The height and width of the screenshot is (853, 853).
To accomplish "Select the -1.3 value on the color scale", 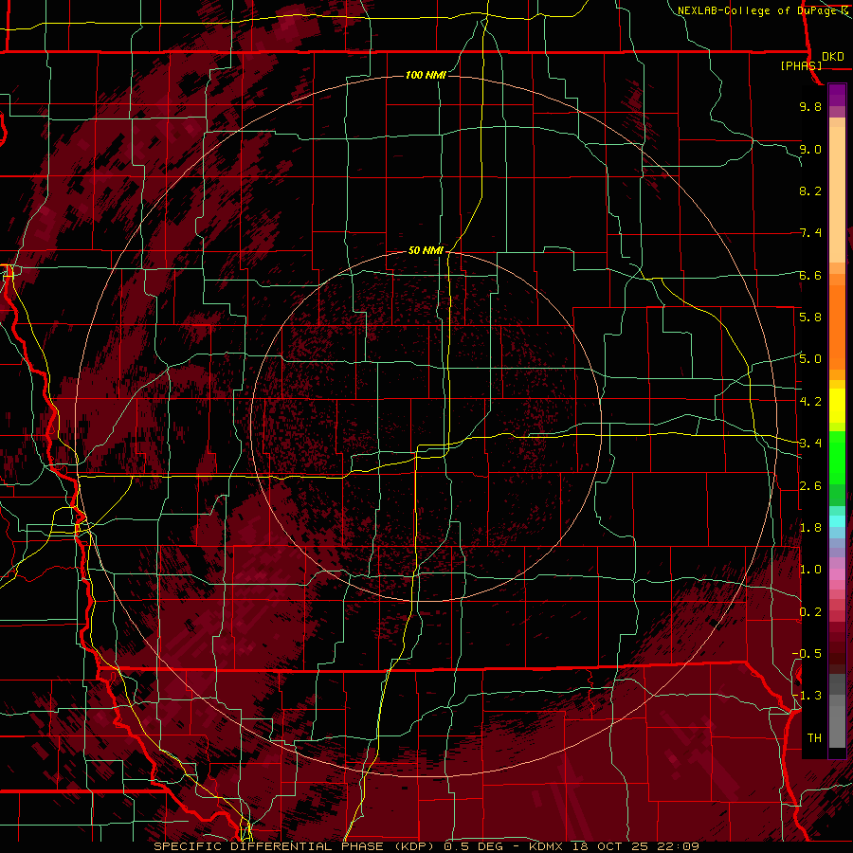I will [x=808, y=696].
